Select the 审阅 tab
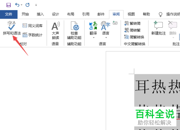The height and width of the screenshot is (130, 180). pyautogui.click(x=116, y=14)
